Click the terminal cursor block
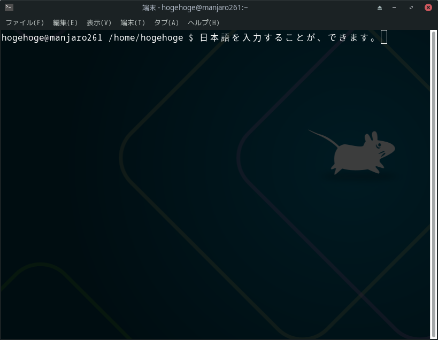The height and width of the screenshot is (340, 438). (384, 37)
